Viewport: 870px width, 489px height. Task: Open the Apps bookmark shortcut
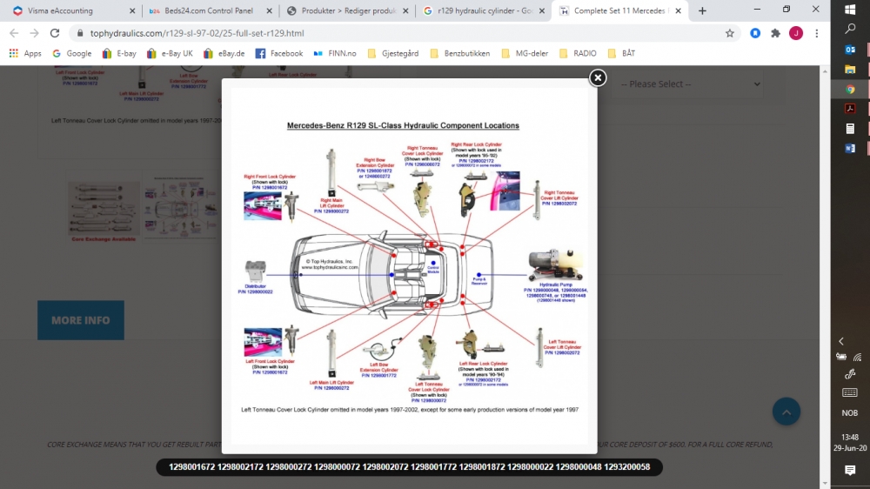click(x=25, y=53)
